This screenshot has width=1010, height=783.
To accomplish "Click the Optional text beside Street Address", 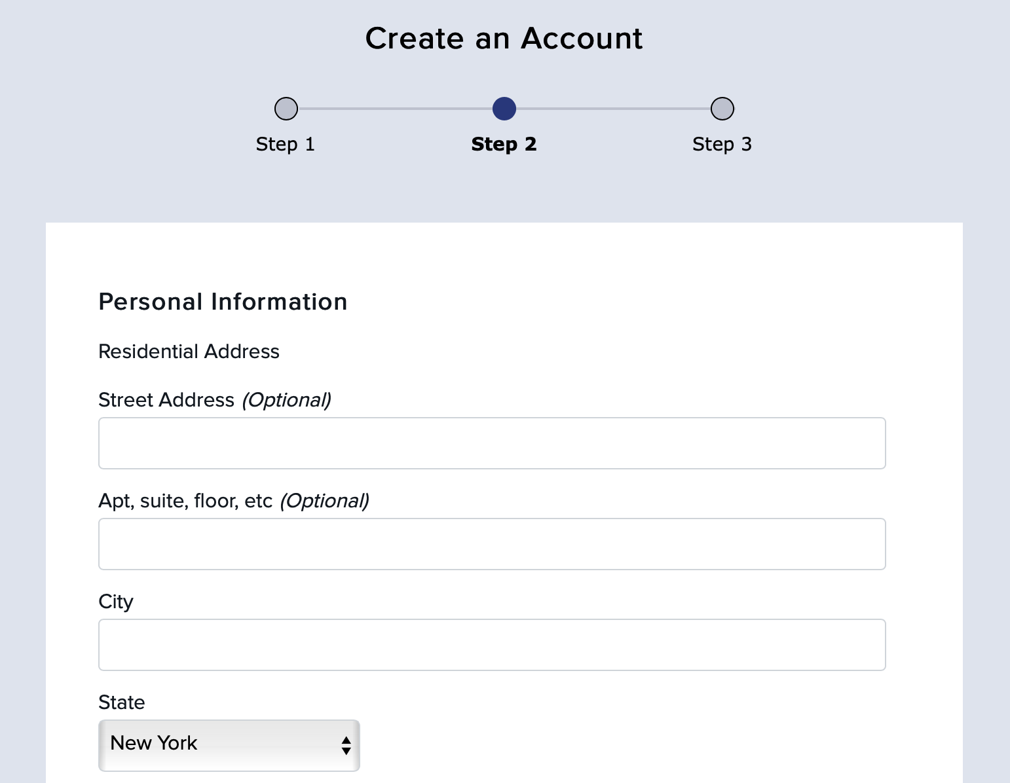I will 287,400.
